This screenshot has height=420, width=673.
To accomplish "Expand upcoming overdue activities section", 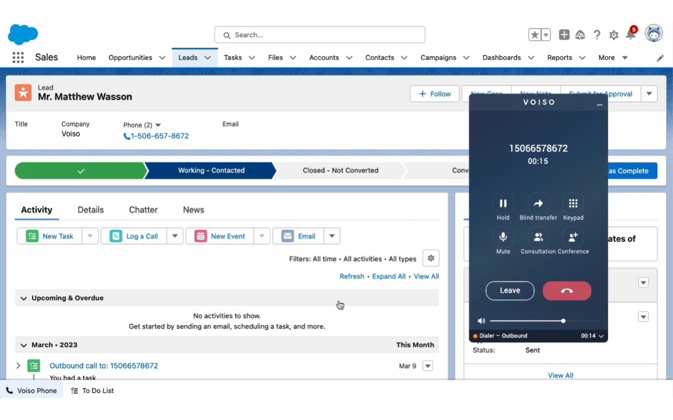I will [23, 297].
